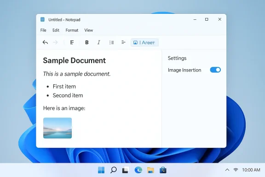Image resolution: width=265 pixels, height=177 pixels.
Task: Open the File menu
Action: (x=43, y=30)
